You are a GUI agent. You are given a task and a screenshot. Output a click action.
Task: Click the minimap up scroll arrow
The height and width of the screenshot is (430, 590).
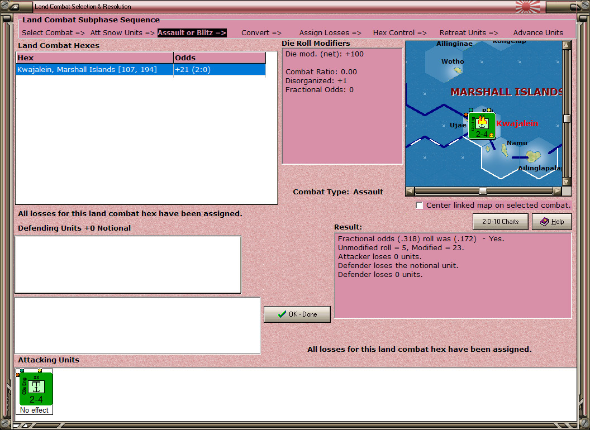coord(567,46)
